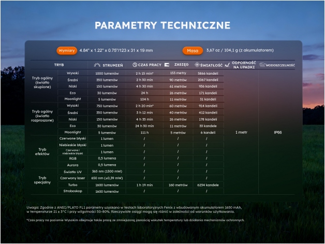The height and width of the screenshot is (244, 325).
Task: Select the 650 nm (≤0,39 mW) cell
Action: 107,178
